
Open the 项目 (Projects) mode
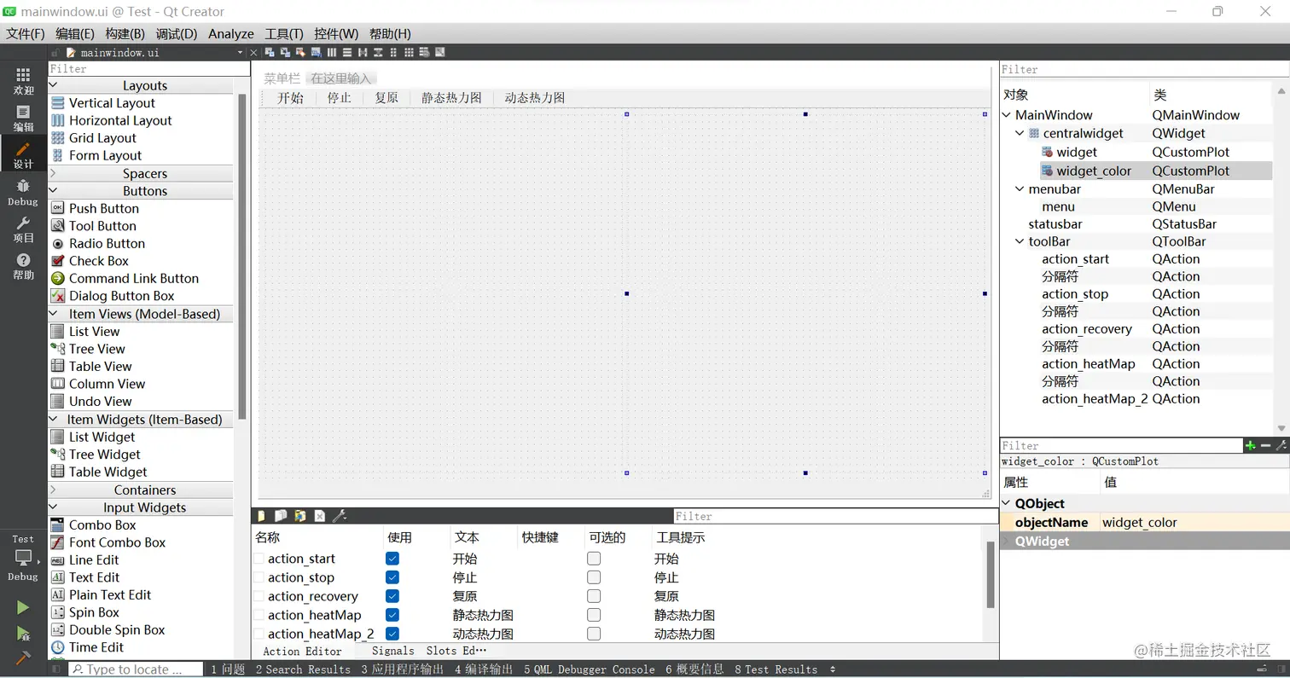(24, 229)
